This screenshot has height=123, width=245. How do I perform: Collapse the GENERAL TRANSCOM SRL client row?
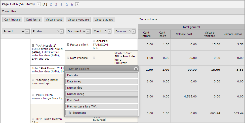94,41
